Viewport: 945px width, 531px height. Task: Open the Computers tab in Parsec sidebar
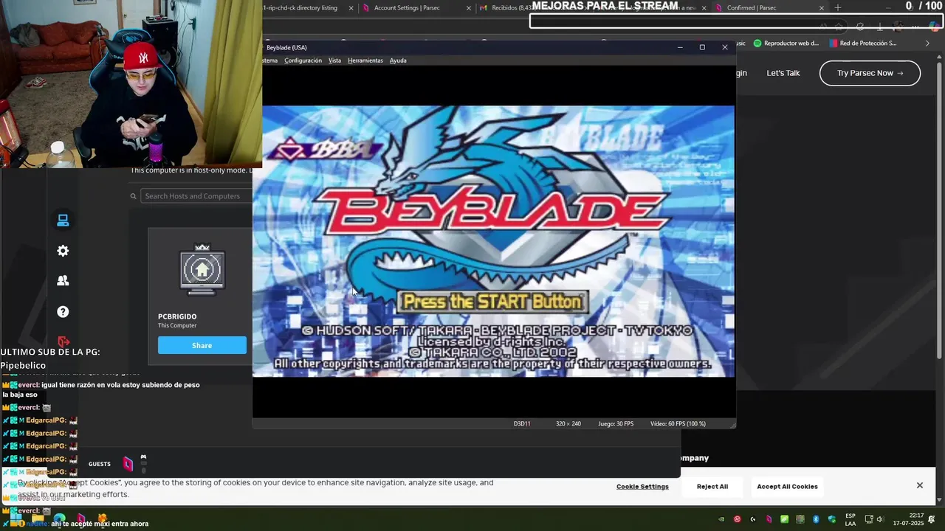(x=63, y=221)
